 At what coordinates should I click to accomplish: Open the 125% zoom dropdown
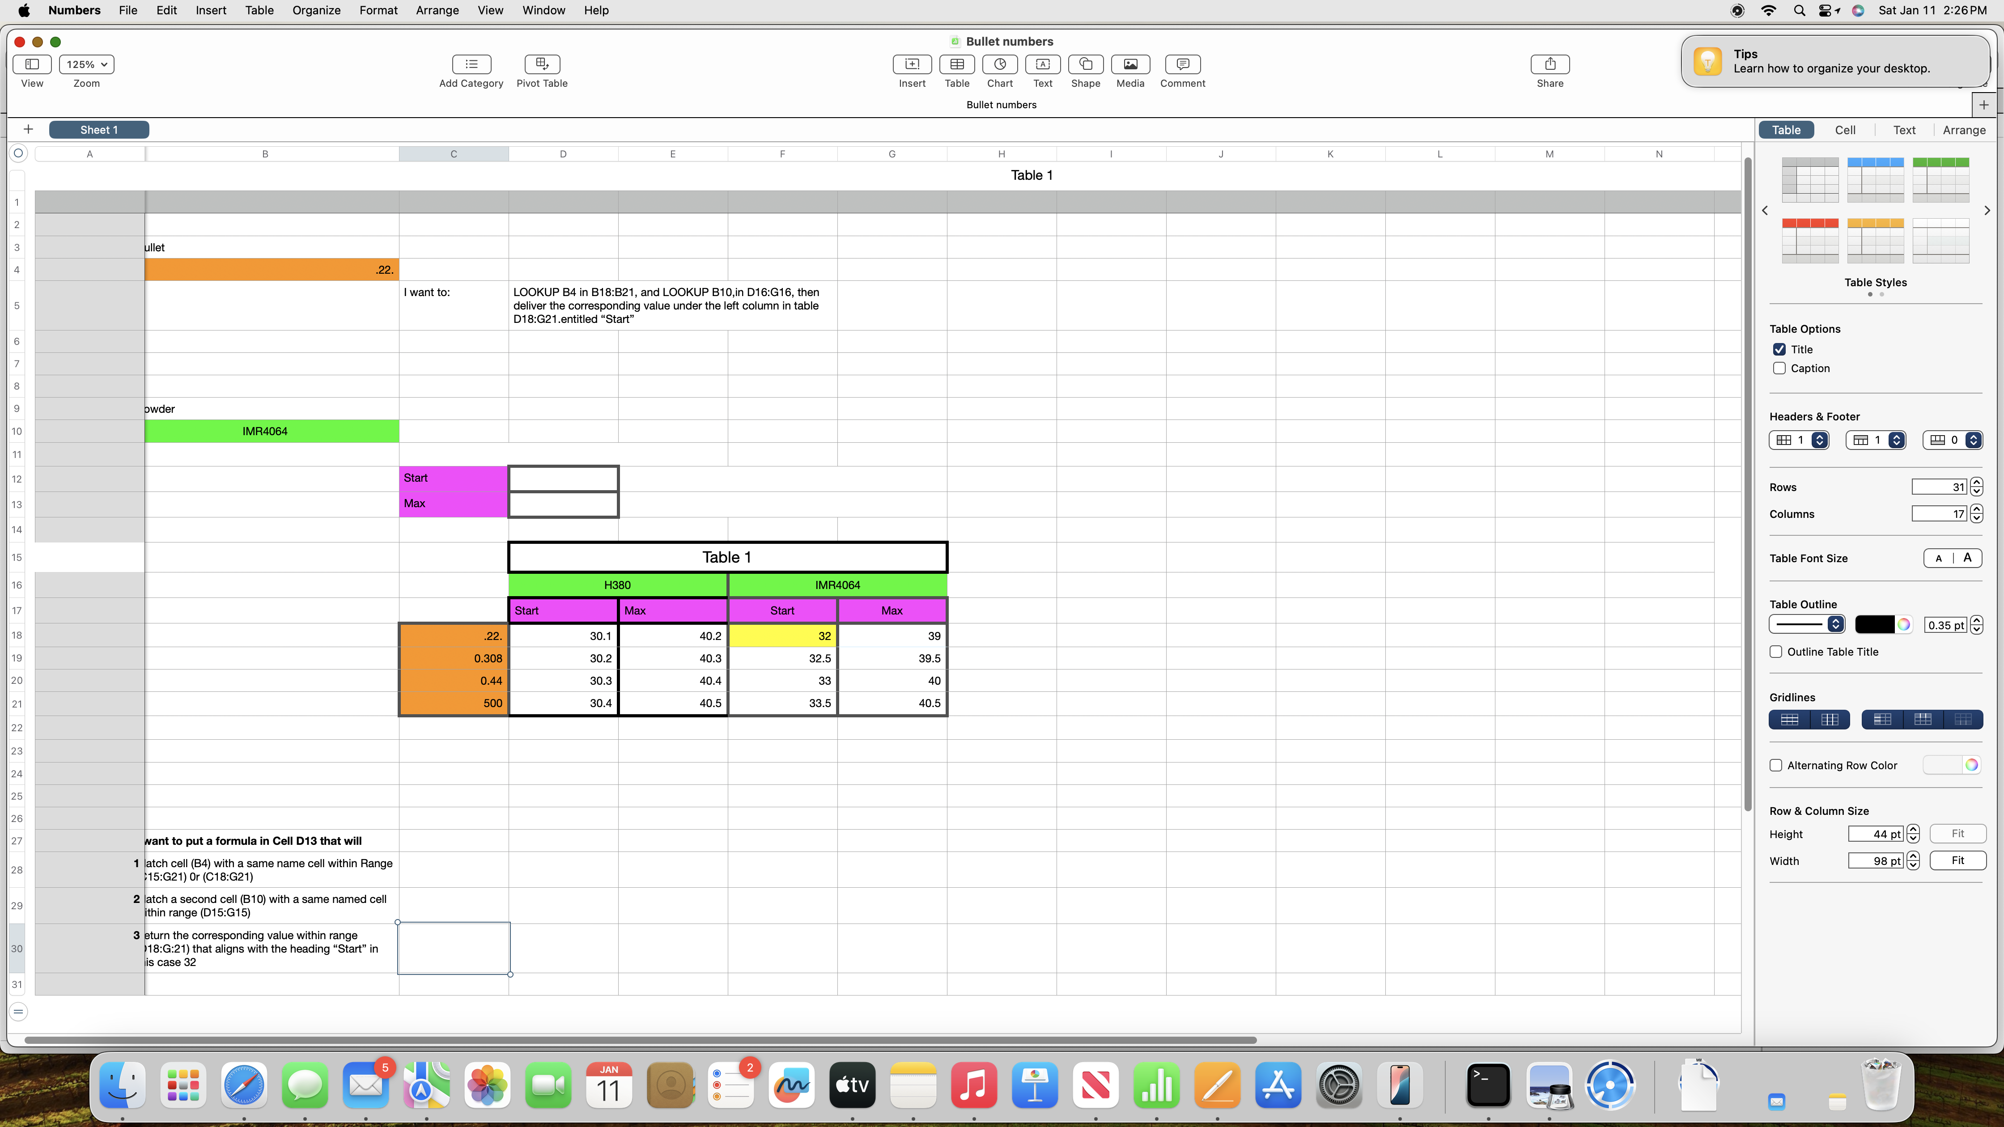point(86,64)
